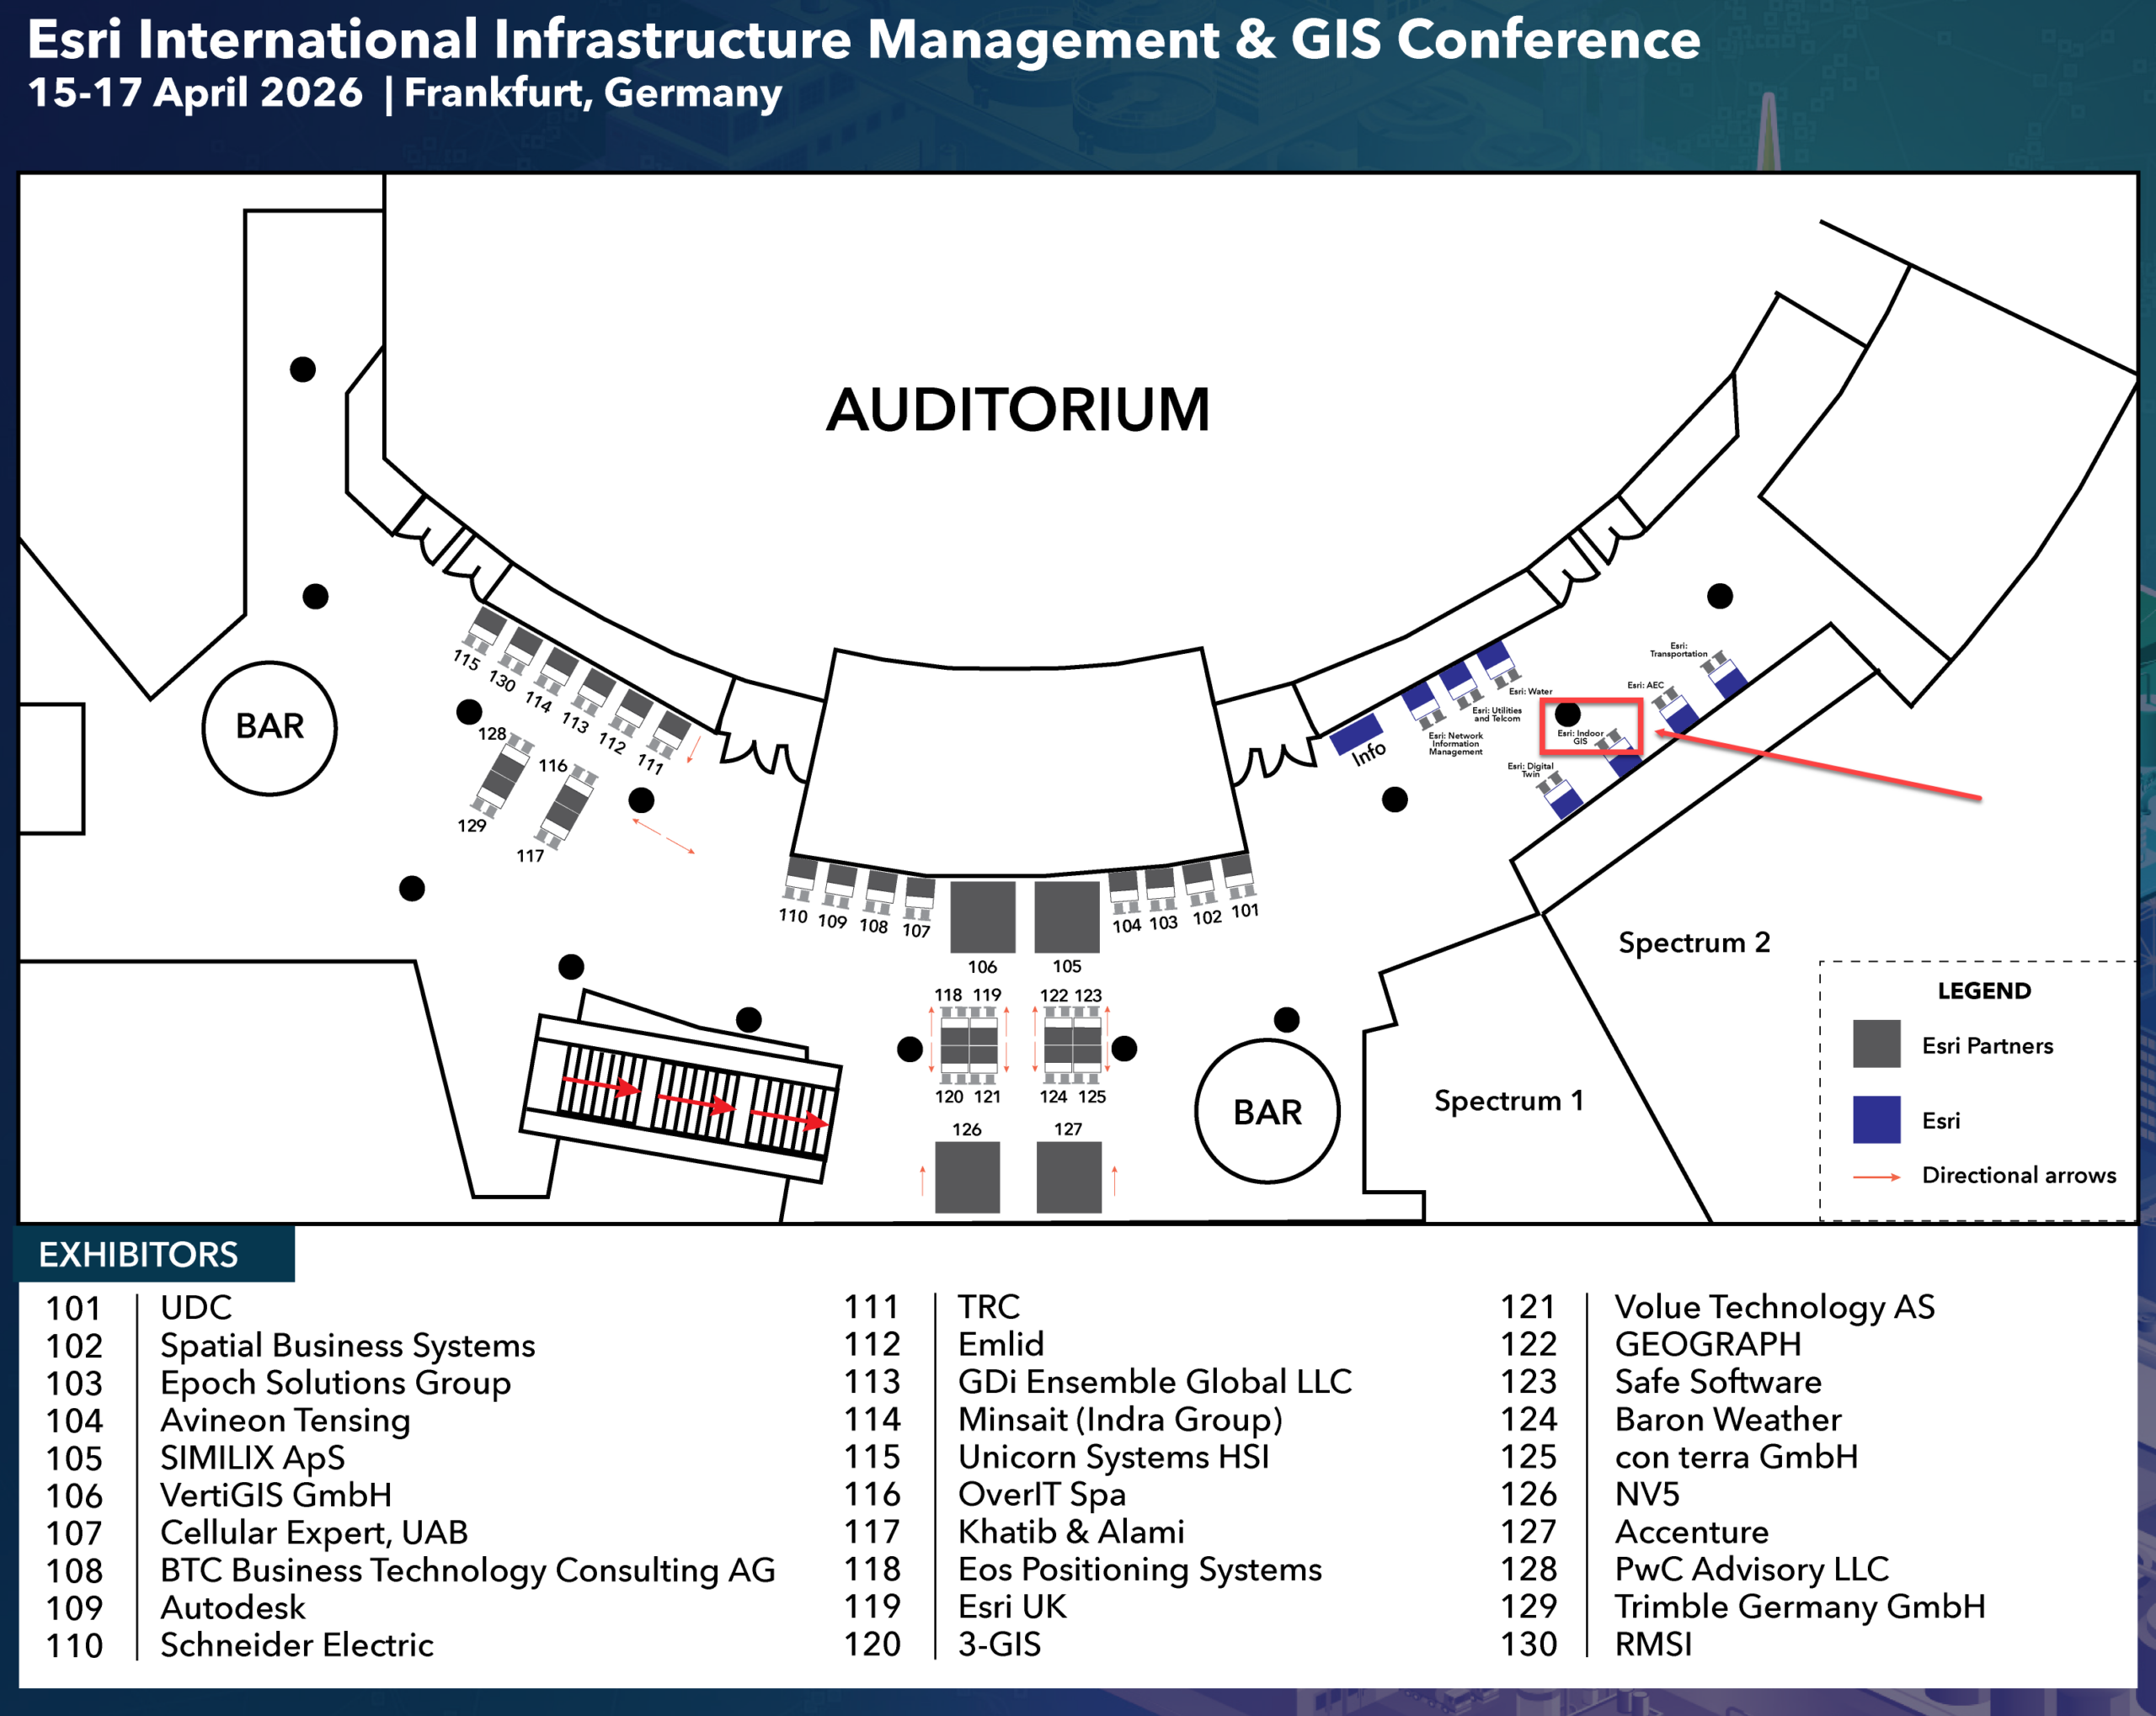Click the Safe Software exhibitor entry

(1718, 1382)
